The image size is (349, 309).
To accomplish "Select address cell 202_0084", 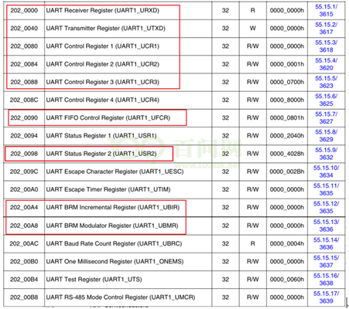I will click(24, 64).
